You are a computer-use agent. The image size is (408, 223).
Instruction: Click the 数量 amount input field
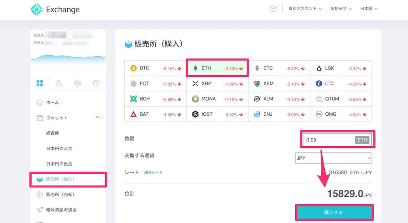(x=329, y=140)
